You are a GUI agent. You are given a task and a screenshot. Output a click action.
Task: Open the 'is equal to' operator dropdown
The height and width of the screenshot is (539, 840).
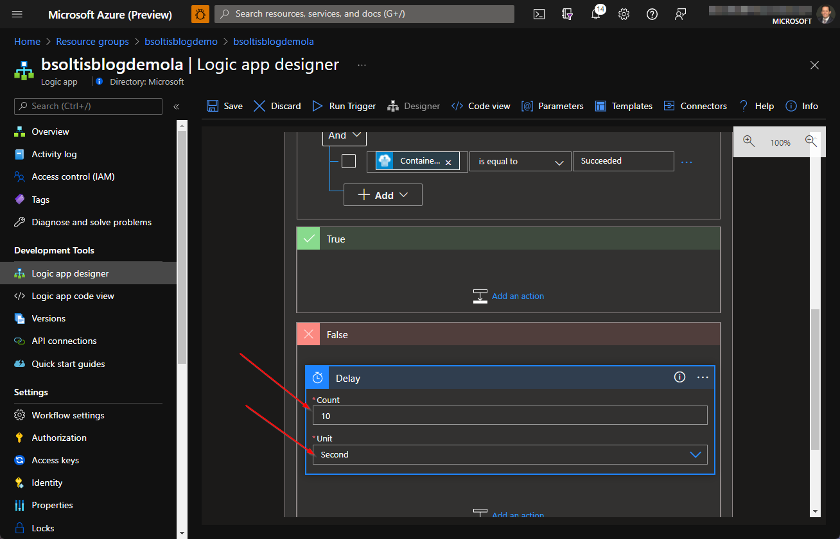pos(520,162)
